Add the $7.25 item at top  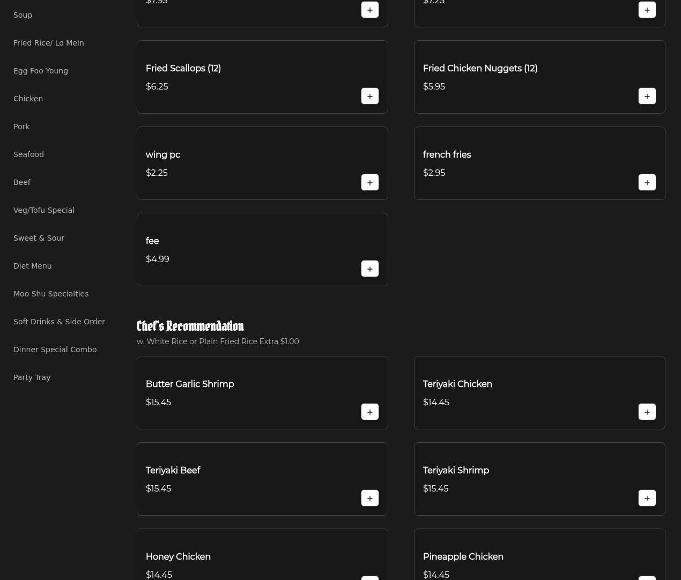(647, 10)
